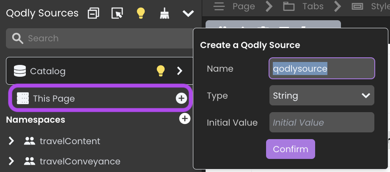Click the hamburger menu icon in breadcrumb
Screen dimensions: 390x172
point(219,6)
